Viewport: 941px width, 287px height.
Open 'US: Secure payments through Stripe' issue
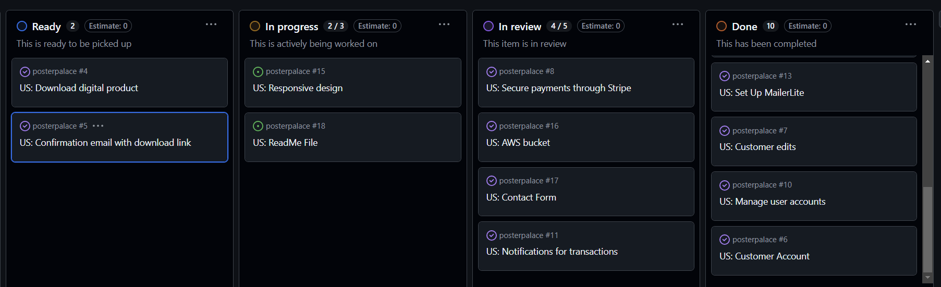558,88
